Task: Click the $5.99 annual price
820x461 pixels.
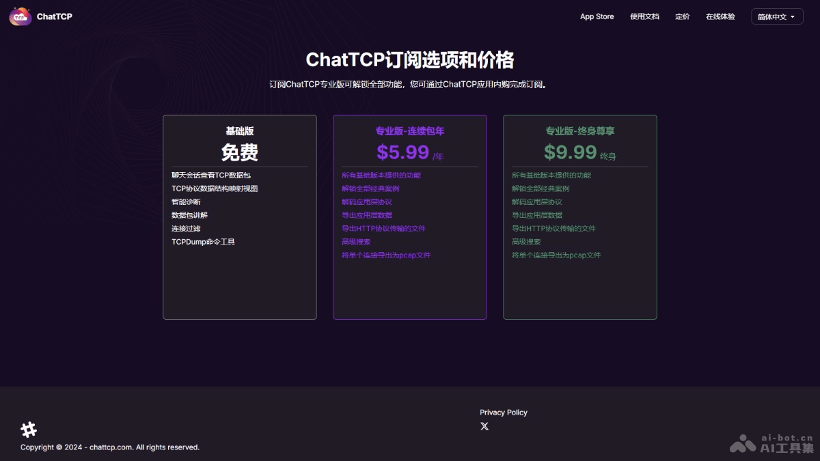Action: pyautogui.click(x=402, y=152)
